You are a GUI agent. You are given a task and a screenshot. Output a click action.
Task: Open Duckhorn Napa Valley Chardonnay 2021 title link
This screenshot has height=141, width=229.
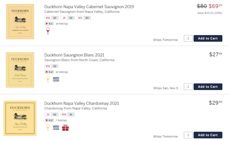(82, 103)
